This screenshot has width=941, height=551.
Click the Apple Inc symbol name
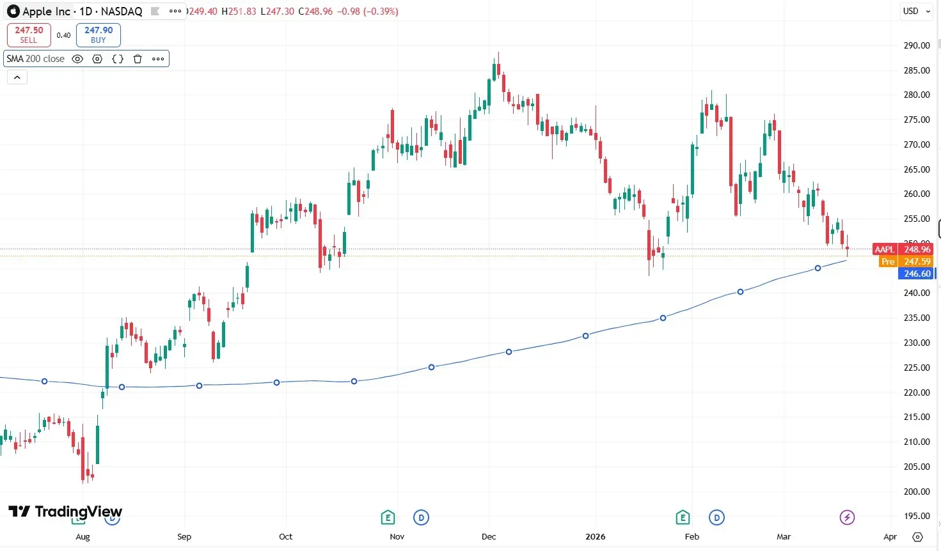(x=45, y=11)
